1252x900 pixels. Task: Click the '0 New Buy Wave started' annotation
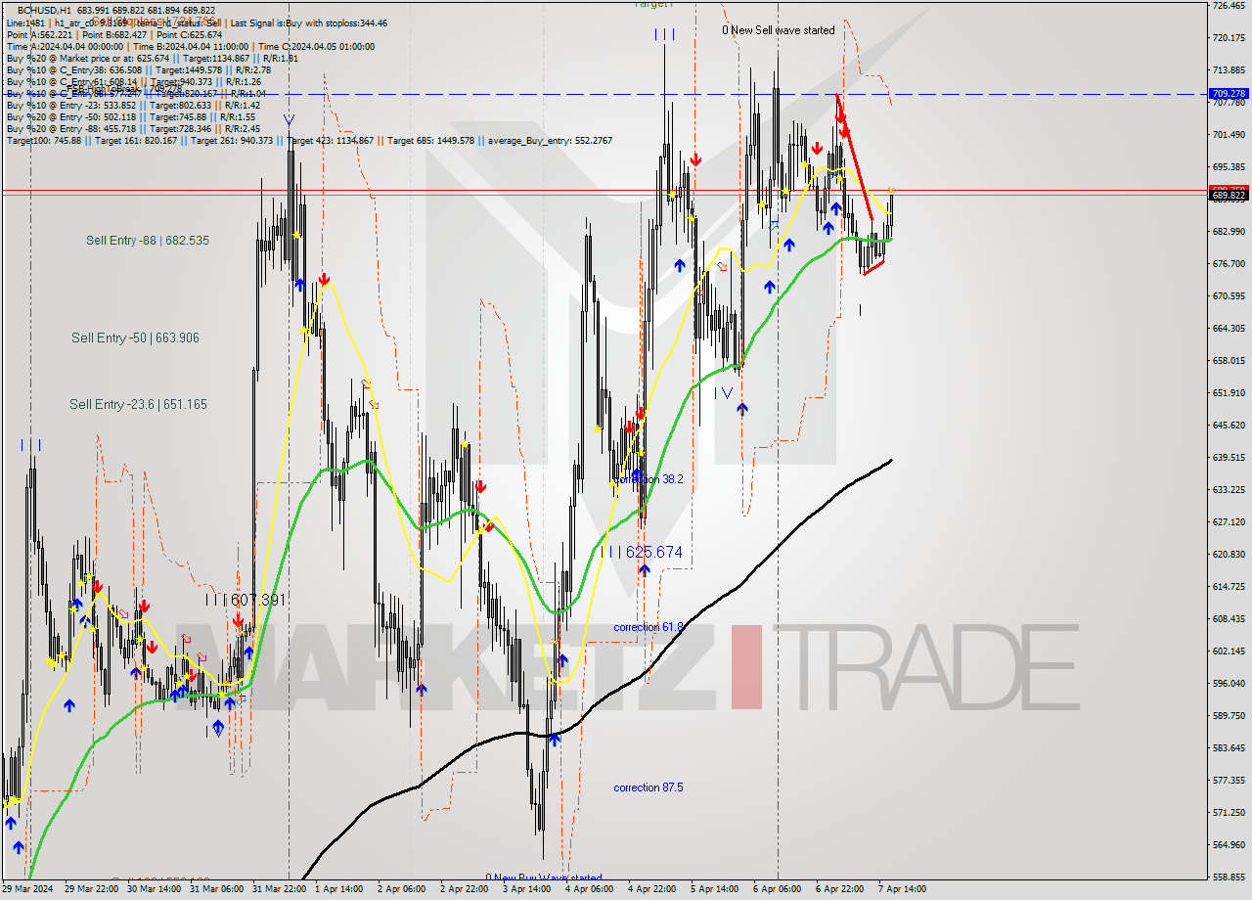point(544,877)
